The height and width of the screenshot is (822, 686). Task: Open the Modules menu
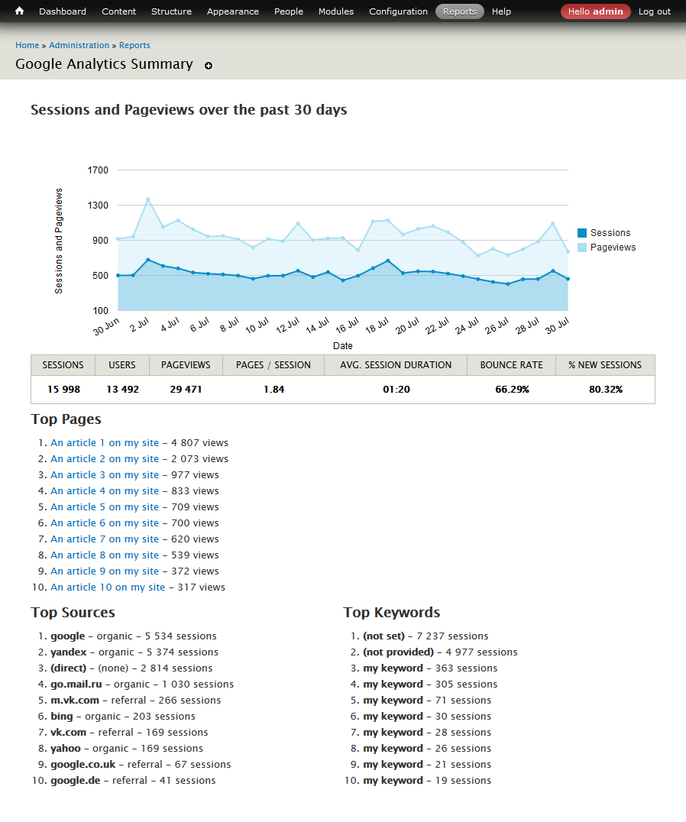tap(335, 11)
